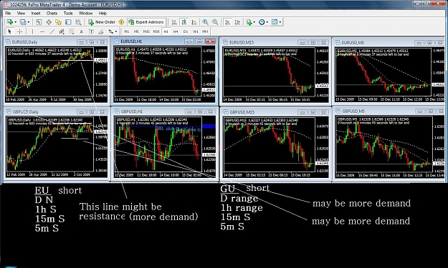Launch MetaEditor yellow diamond icon
Viewport: 448px width, 268px height.
click(121, 22)
